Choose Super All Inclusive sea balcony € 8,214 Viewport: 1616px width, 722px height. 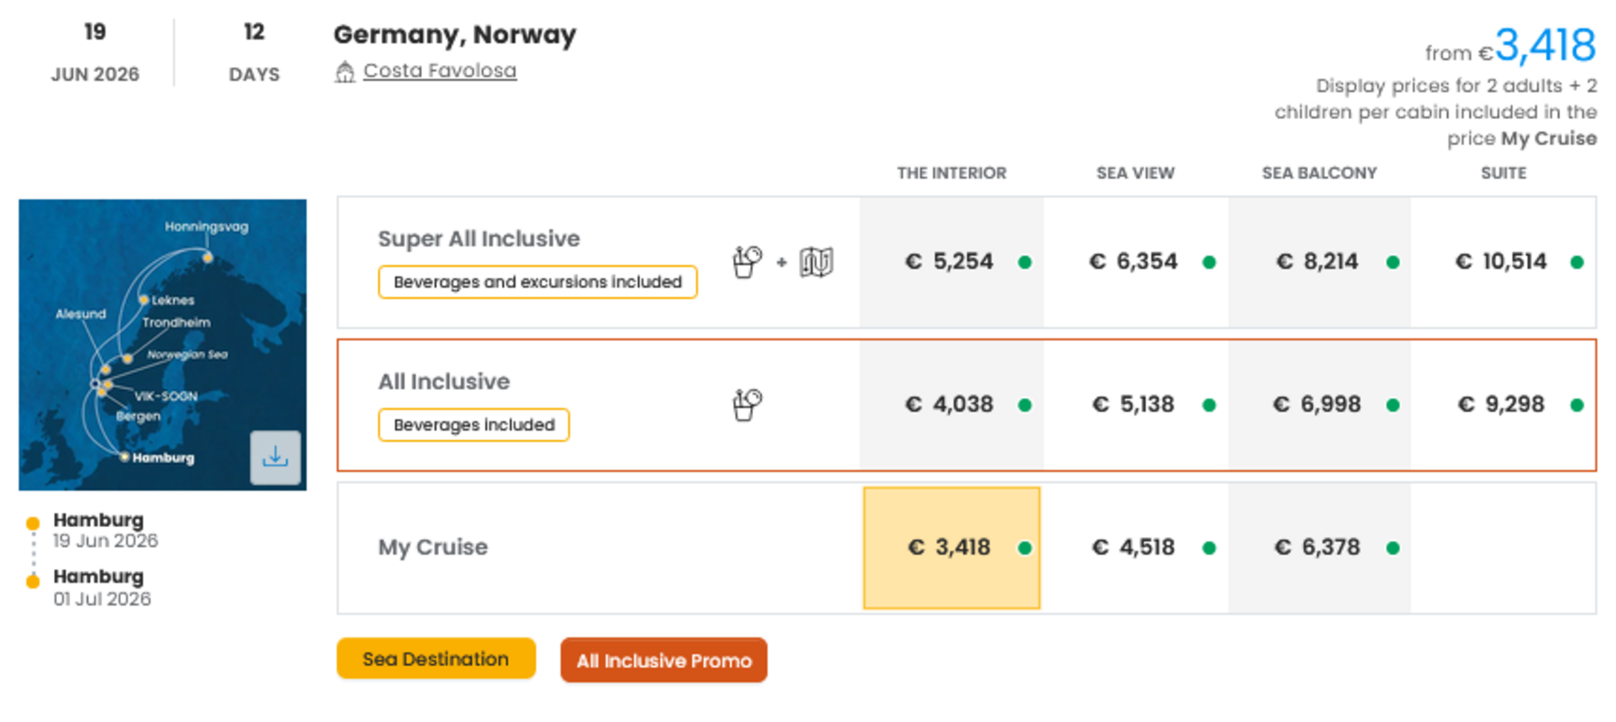pyautogui.click(x=1317, y=263)
